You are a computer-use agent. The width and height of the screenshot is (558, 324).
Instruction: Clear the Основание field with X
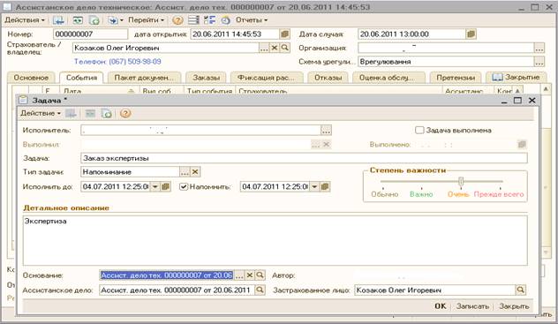250,275
